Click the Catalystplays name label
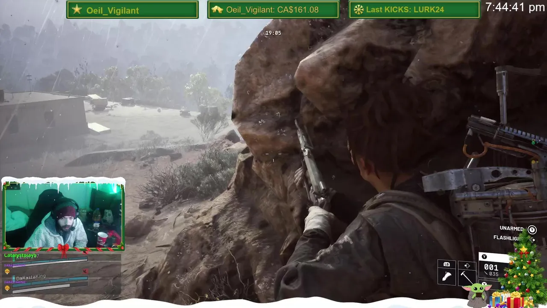The width and height of the screenshot is (547, 308). click(20, 255)
